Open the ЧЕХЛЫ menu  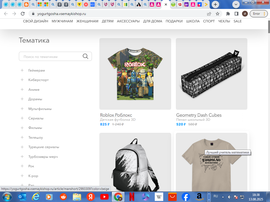[224, 21]
